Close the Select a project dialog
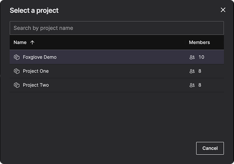 pyautogui.click(x=223, y=10)
